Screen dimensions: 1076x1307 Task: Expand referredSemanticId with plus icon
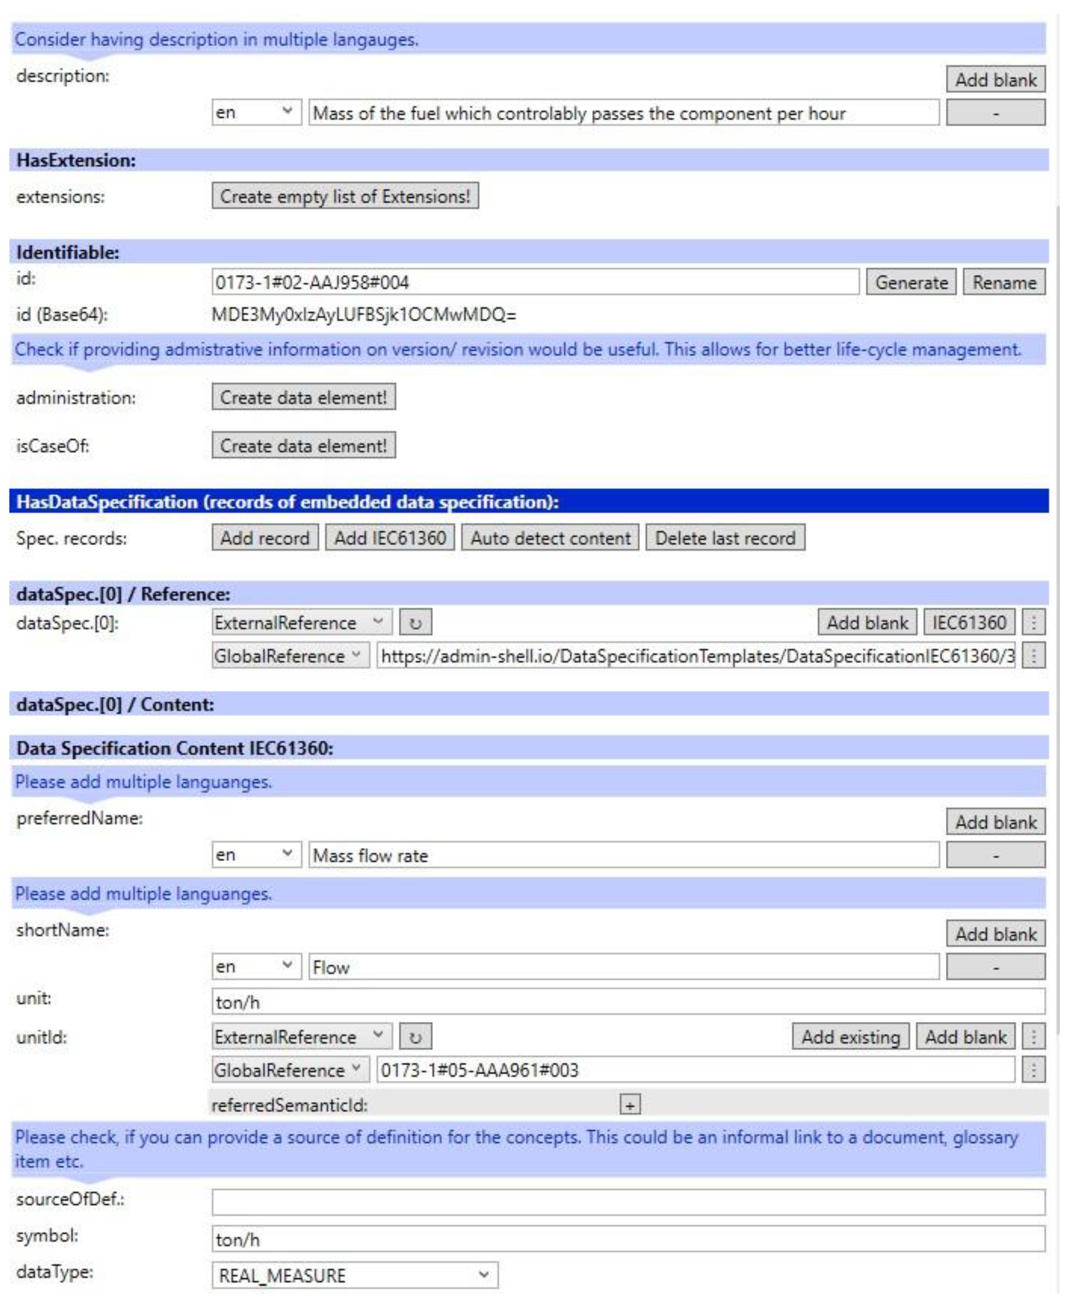(x=630, y=1104)
